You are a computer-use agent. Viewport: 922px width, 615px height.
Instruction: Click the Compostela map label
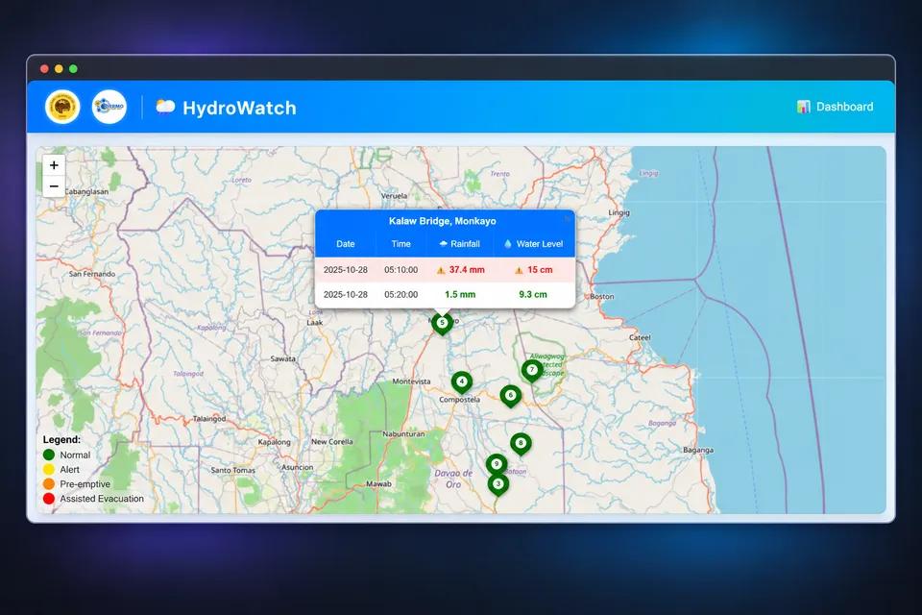tap(459, 400)
